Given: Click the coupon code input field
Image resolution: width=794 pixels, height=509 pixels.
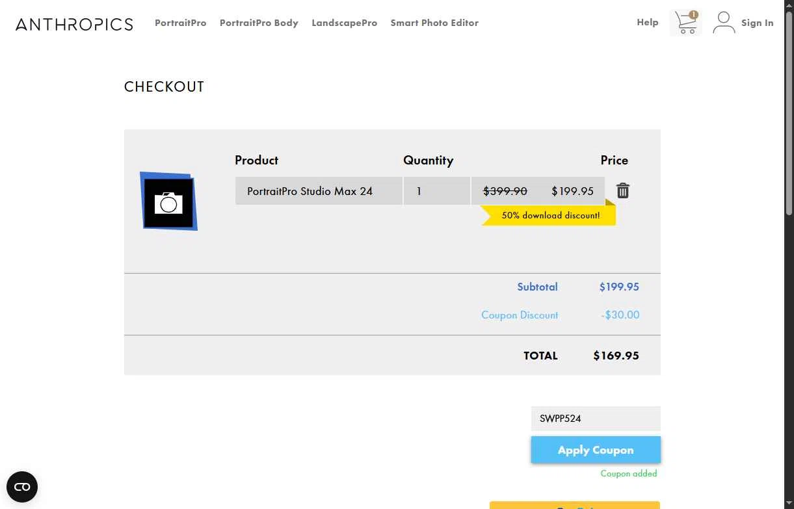Looking at the screenshot, I should click(596, 419).
